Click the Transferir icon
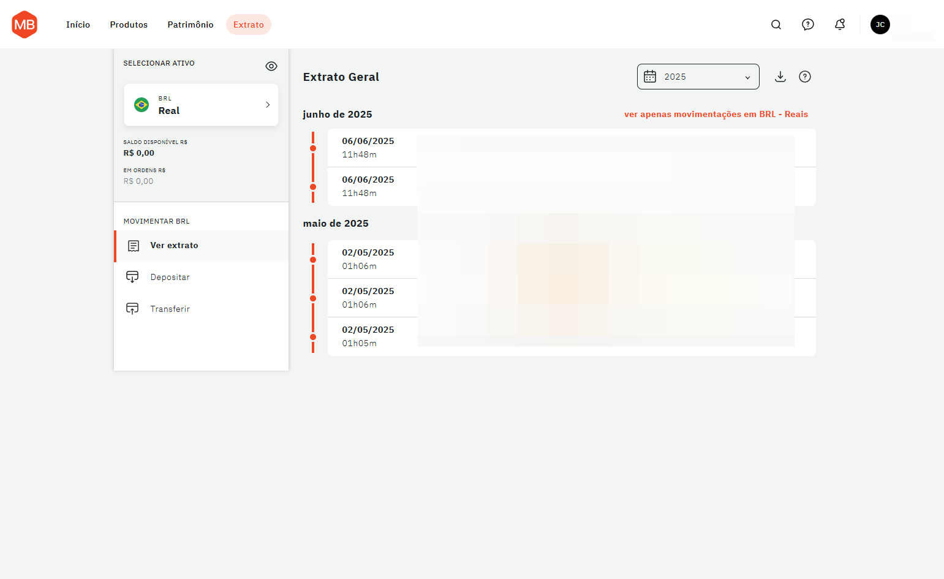944x579 pixels. click(132, 309)
